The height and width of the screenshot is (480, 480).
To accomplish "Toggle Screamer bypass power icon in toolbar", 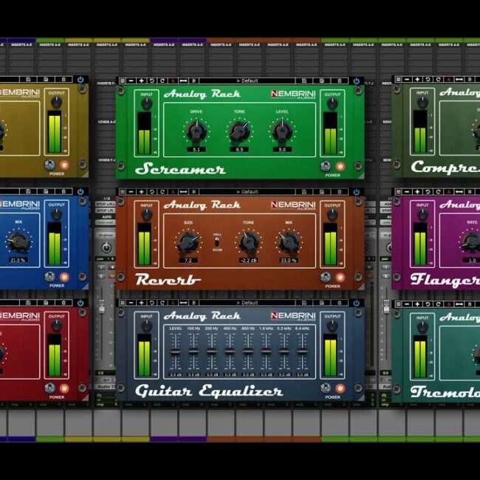I will click(357, 81).
